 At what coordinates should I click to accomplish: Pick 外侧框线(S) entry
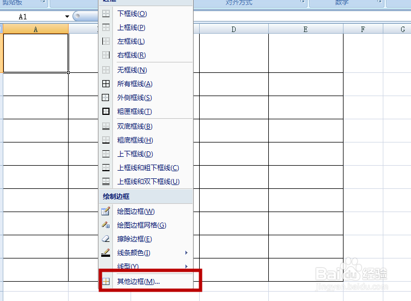(x=145, y=98)
